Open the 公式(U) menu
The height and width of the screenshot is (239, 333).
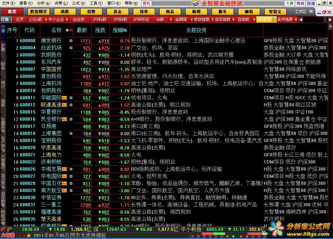[x=79, y=3]
